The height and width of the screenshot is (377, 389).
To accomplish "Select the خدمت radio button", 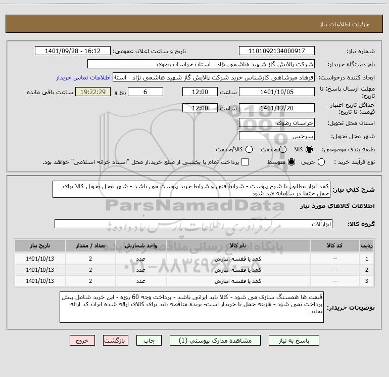I will point(282,149).
